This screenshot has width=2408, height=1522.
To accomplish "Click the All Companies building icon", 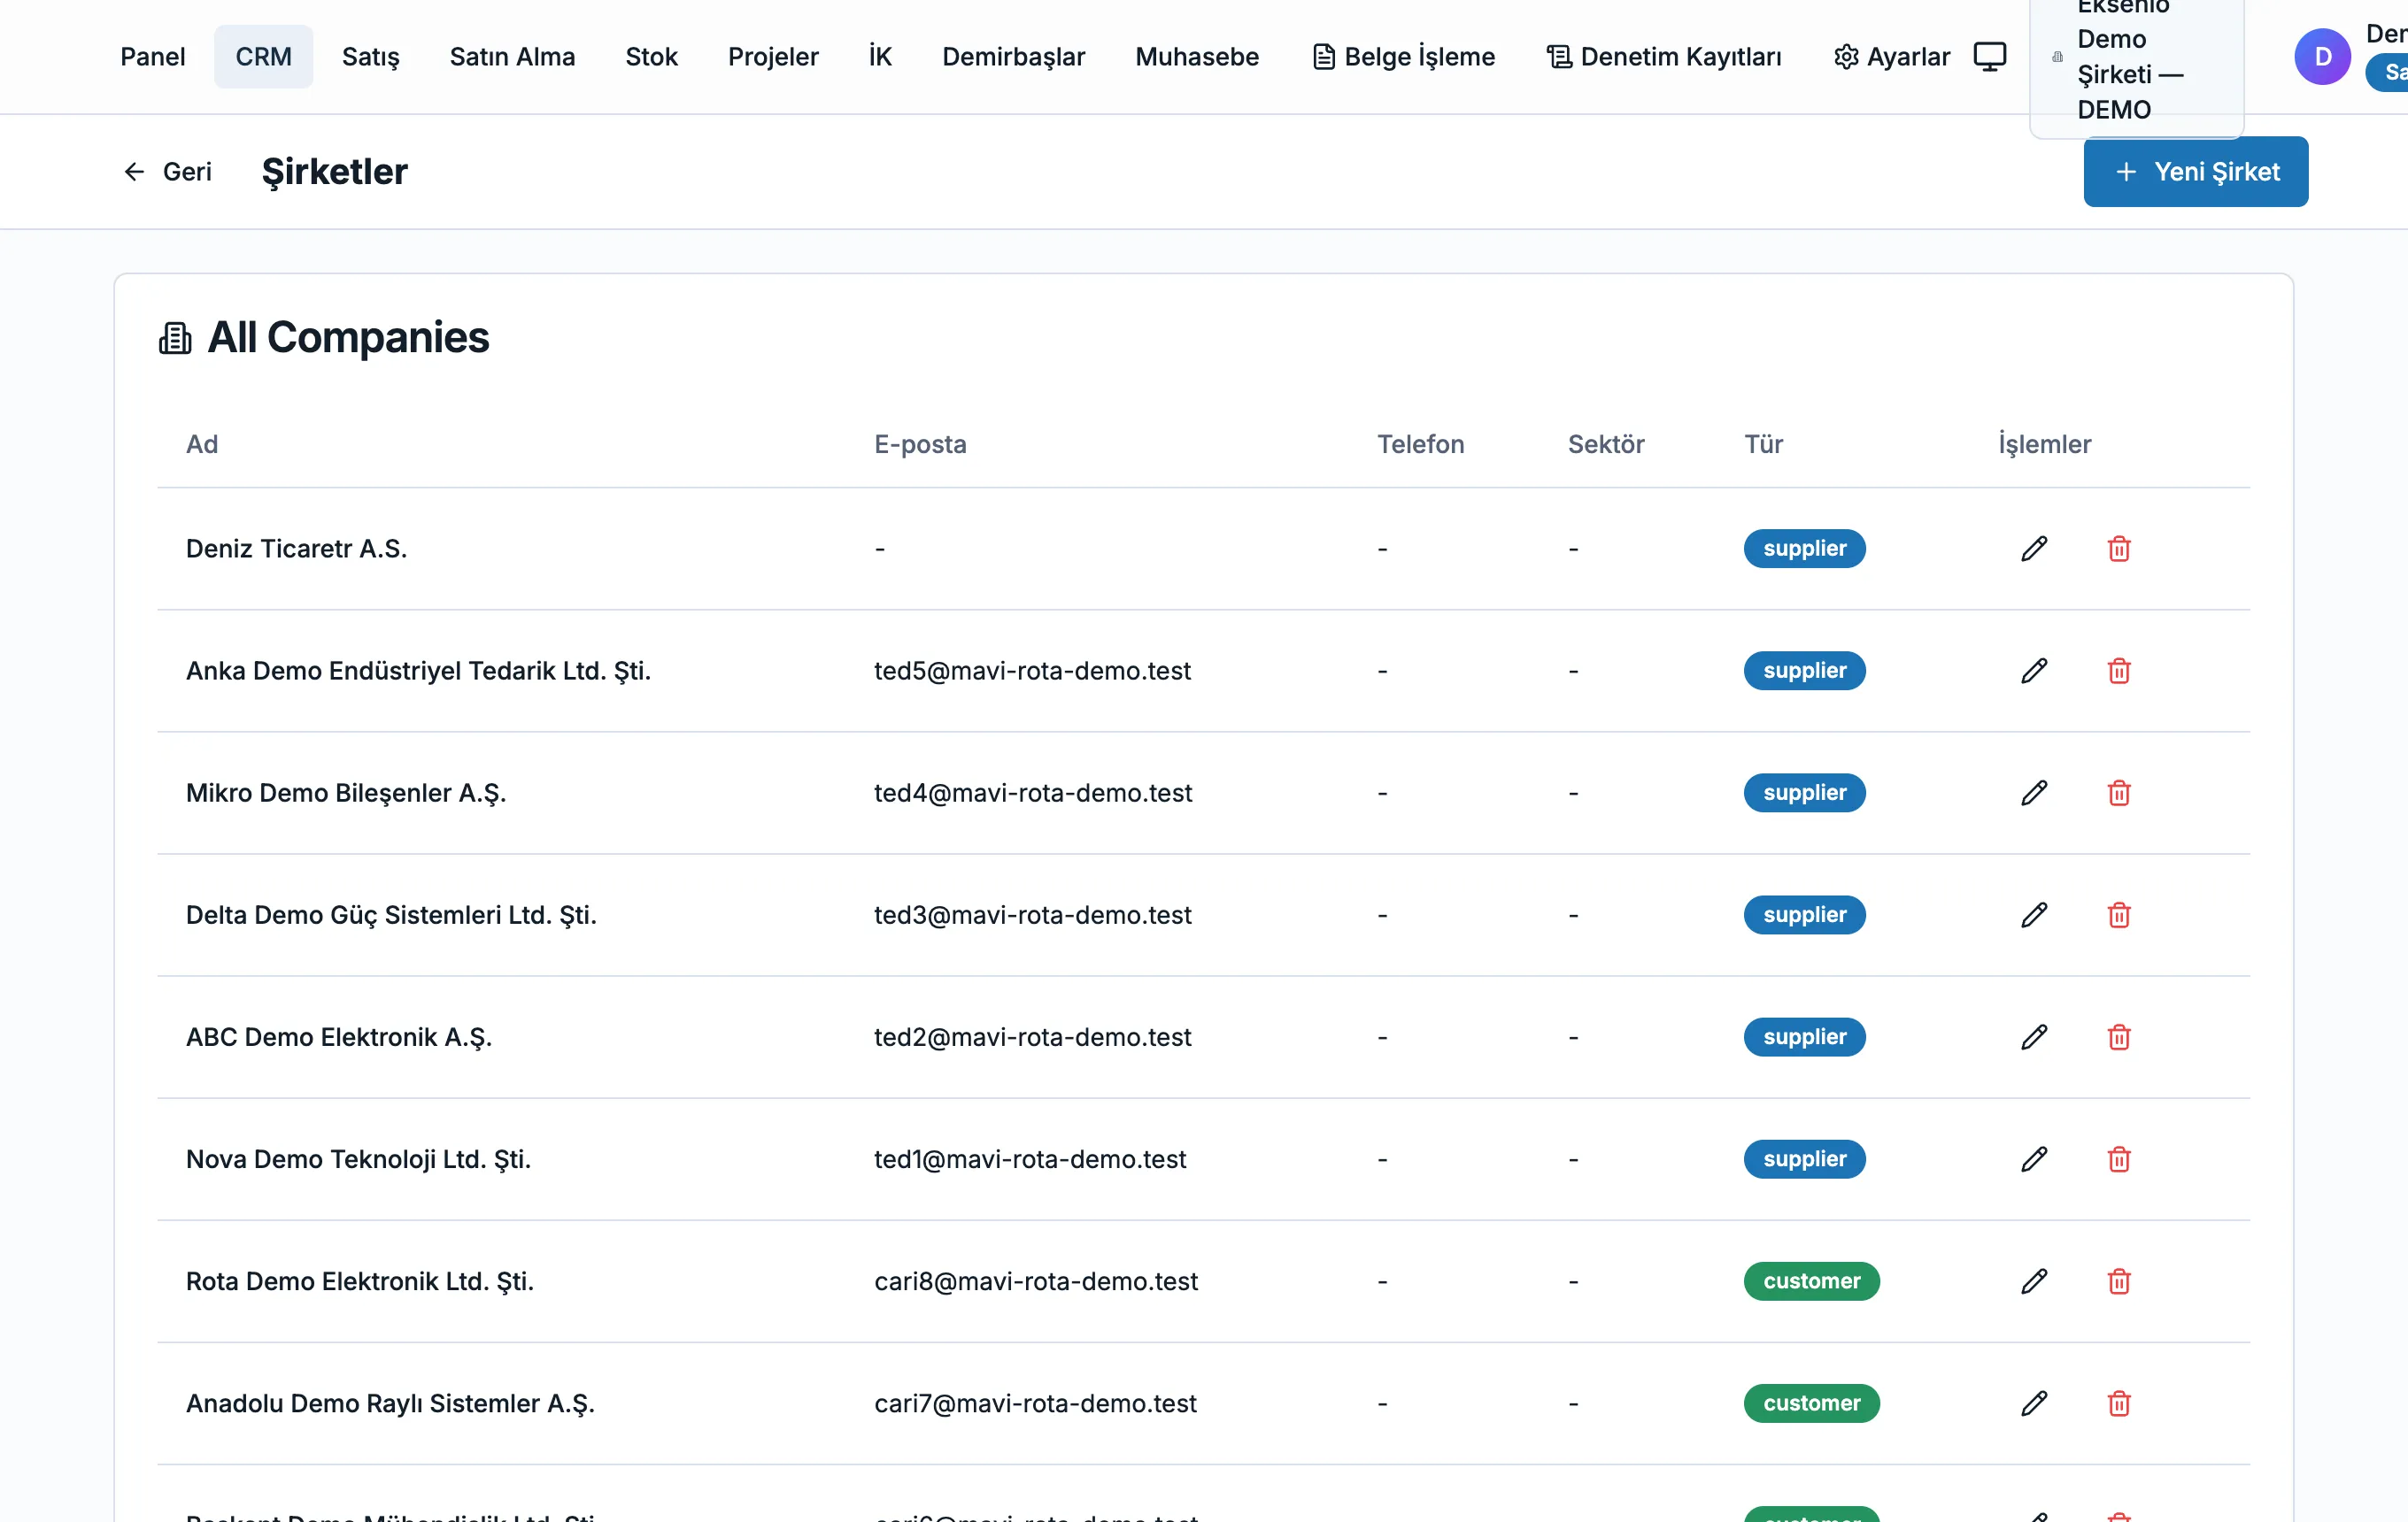I will [175, 338].
